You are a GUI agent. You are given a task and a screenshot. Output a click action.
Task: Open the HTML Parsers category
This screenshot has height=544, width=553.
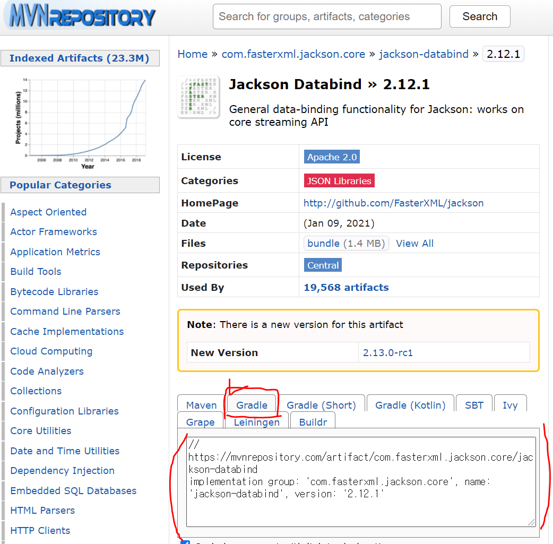[x=42, y=511]
